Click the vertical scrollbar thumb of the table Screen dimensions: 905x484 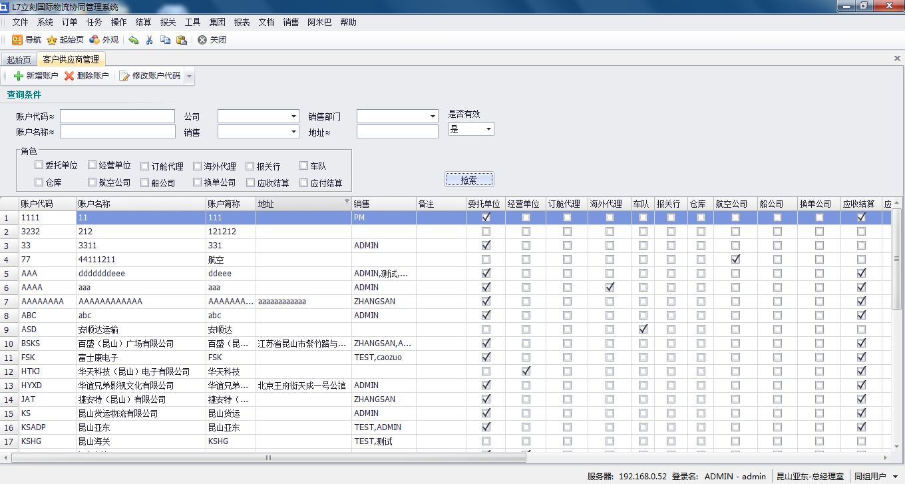click(896, 258)
